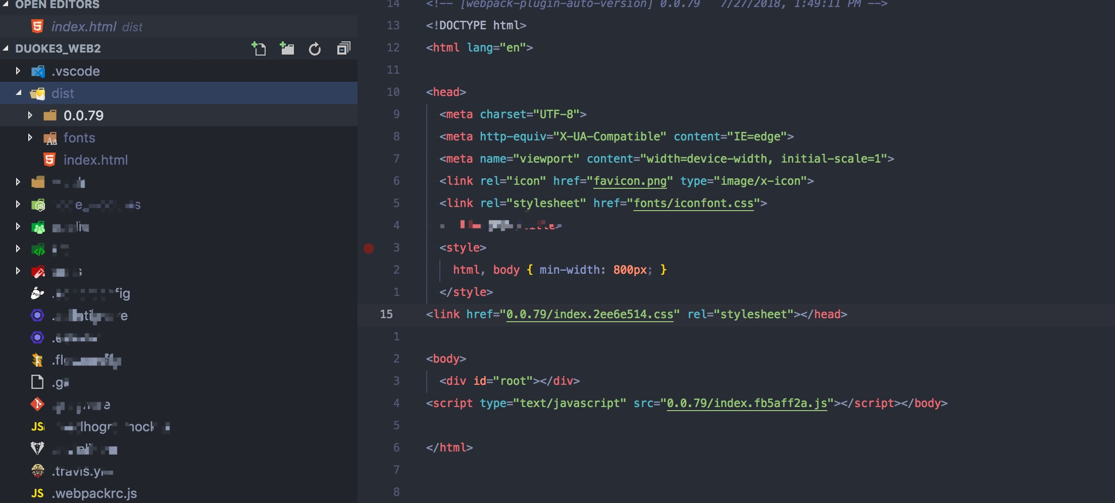Click the Travis CI file icon

coord(37,471)
